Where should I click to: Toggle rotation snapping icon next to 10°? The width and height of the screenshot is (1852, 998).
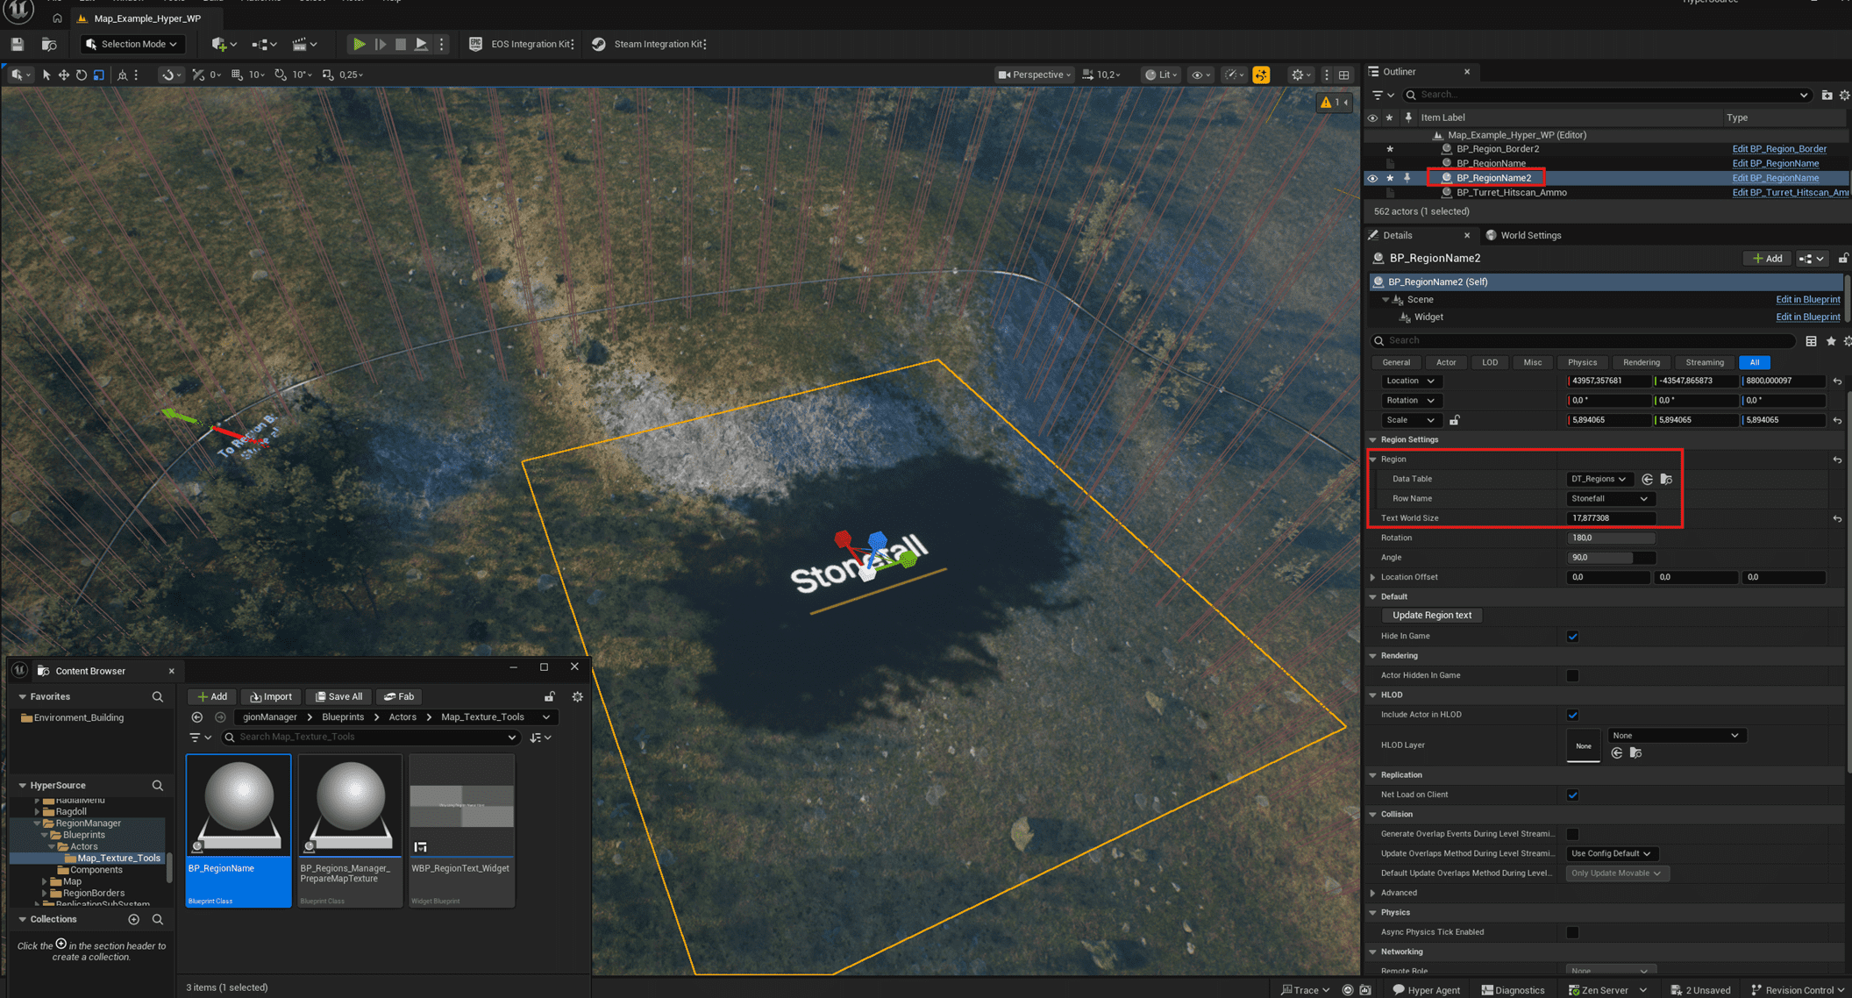[281, 75]
